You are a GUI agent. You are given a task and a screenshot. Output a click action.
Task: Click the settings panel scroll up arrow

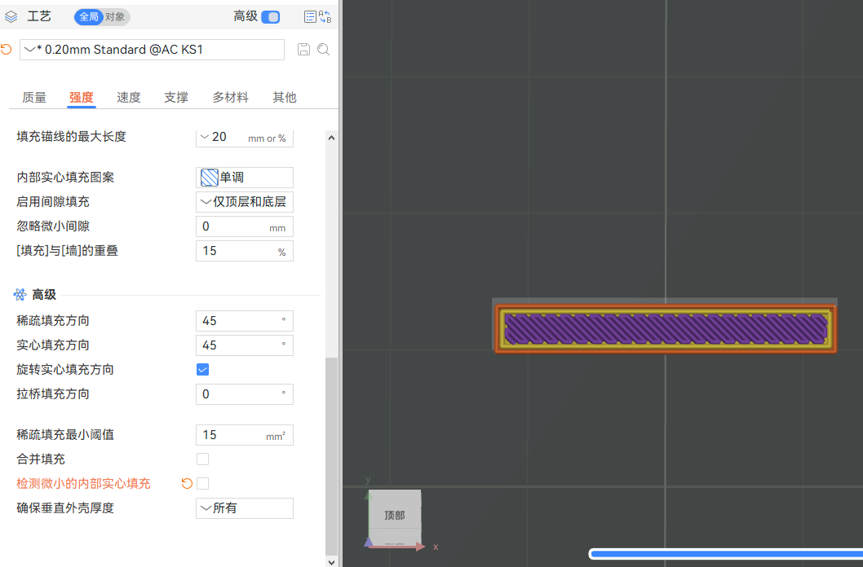click(x=331, y=138)
